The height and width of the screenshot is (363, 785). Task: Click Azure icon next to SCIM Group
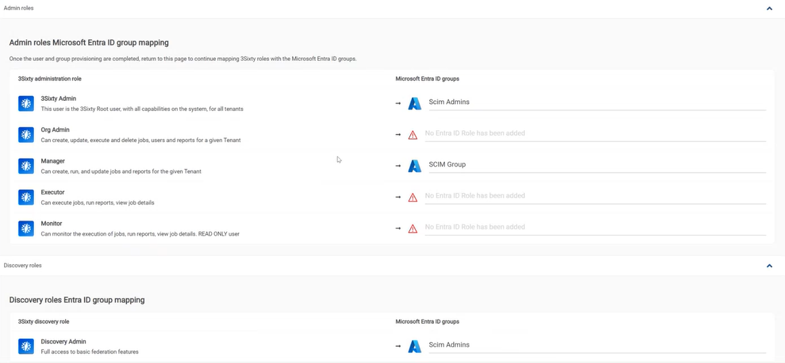click(415, 166)
